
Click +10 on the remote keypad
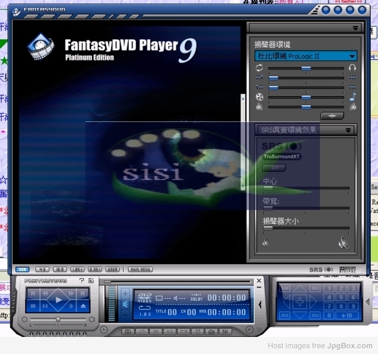[x=347, y=315]
